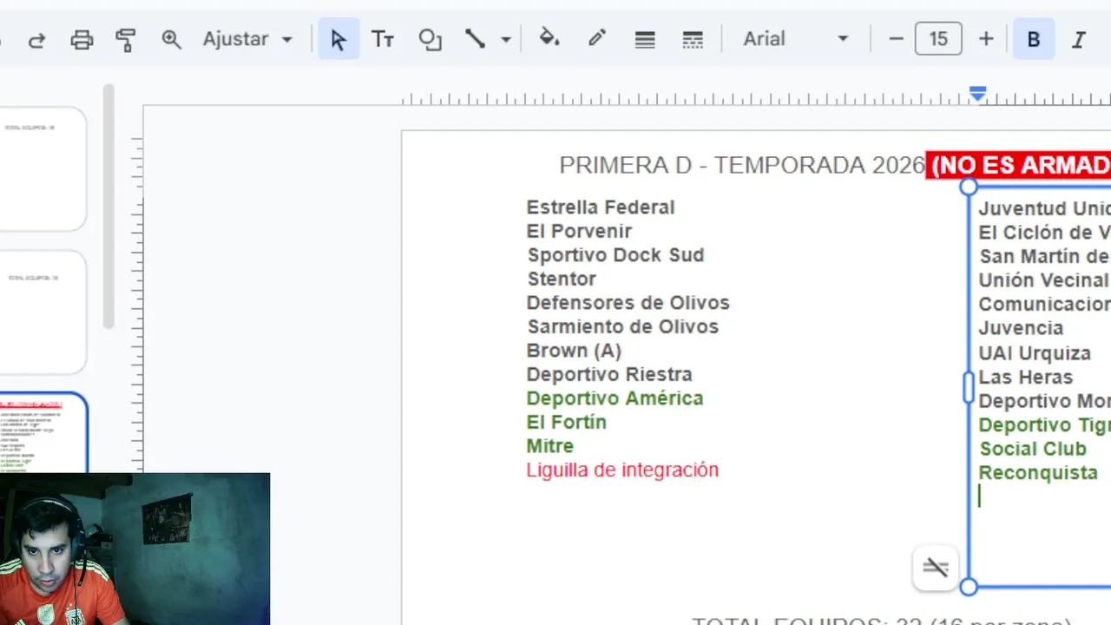Click the text Juvencia

click(x=1021, y=328)
